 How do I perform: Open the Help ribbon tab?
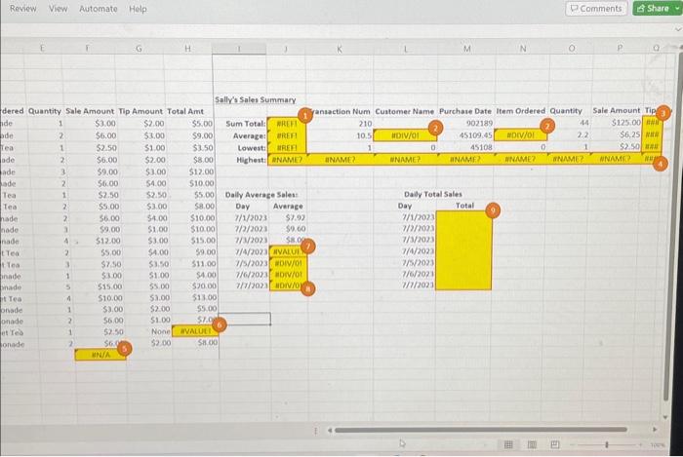pyautogui.click(x=138, y=9)
